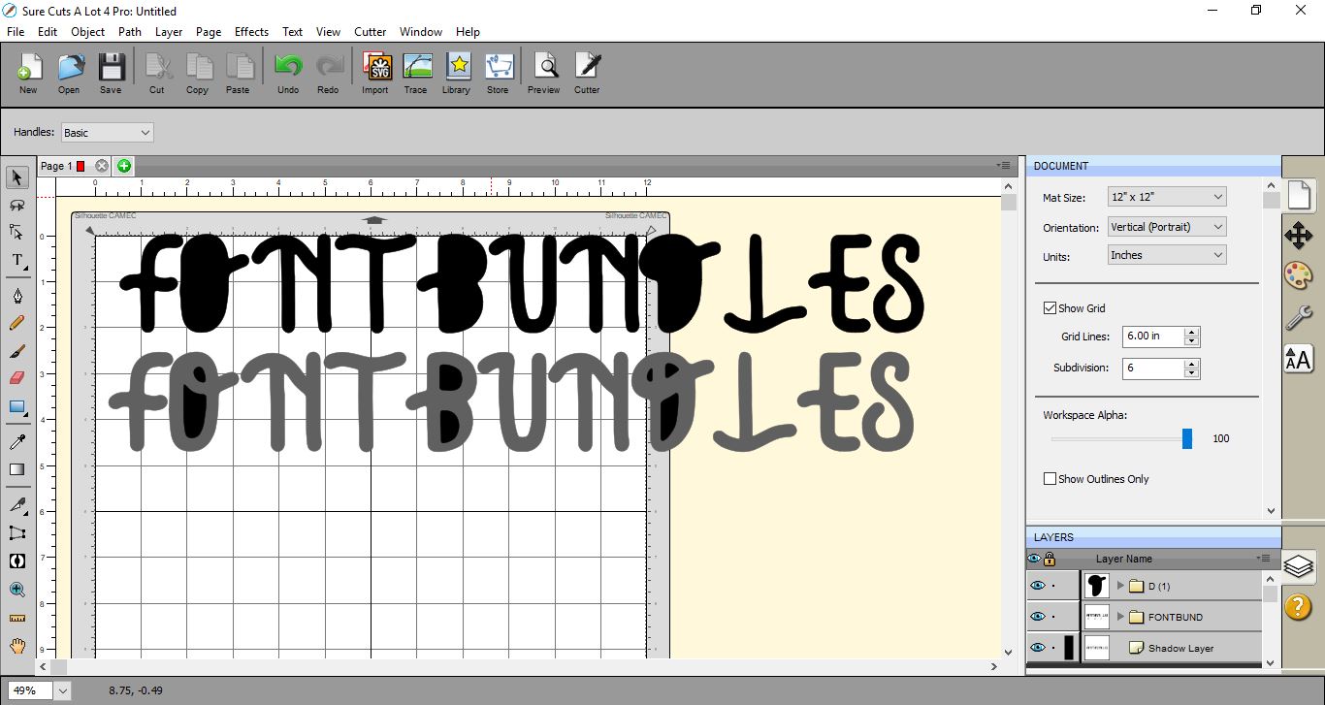Expand the D (1) layer group

coord(1120,586)
